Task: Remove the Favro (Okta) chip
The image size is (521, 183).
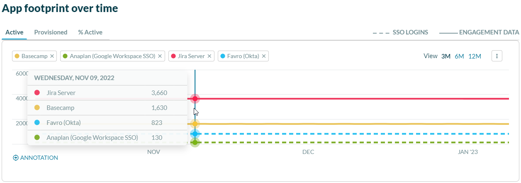Action: [x=263, y=56]
